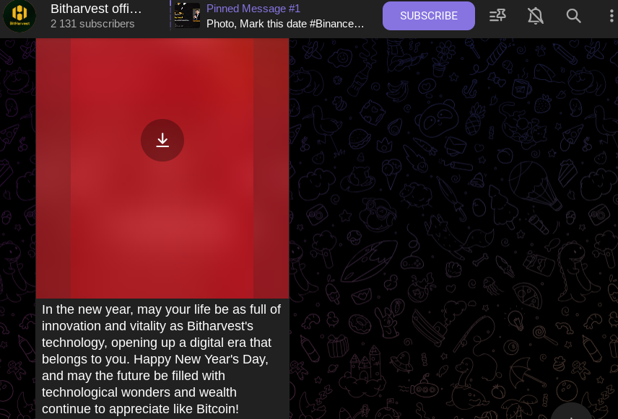Click the crossed-out bell notifications icon
Viewport: 618px width, 419px height.
tap(536, 16)
